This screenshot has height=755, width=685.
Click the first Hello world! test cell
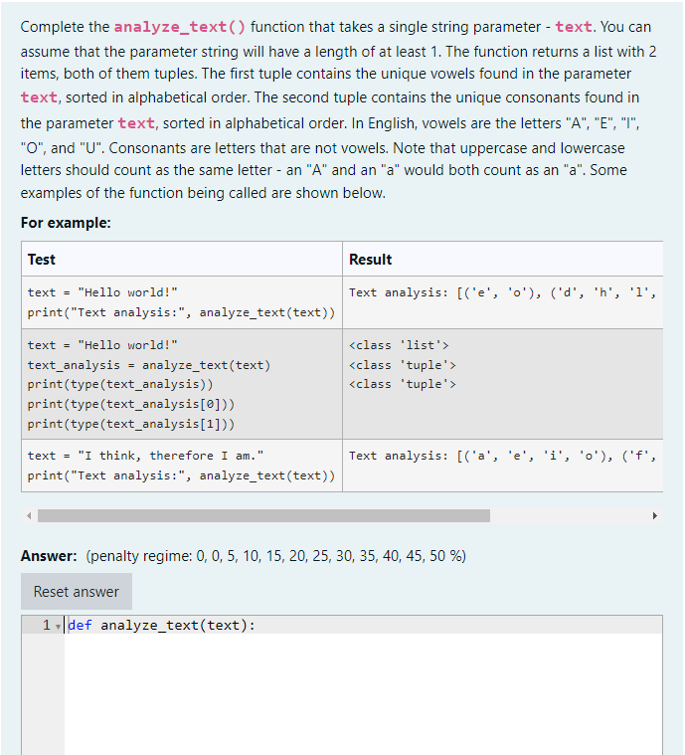click(182, 302)
